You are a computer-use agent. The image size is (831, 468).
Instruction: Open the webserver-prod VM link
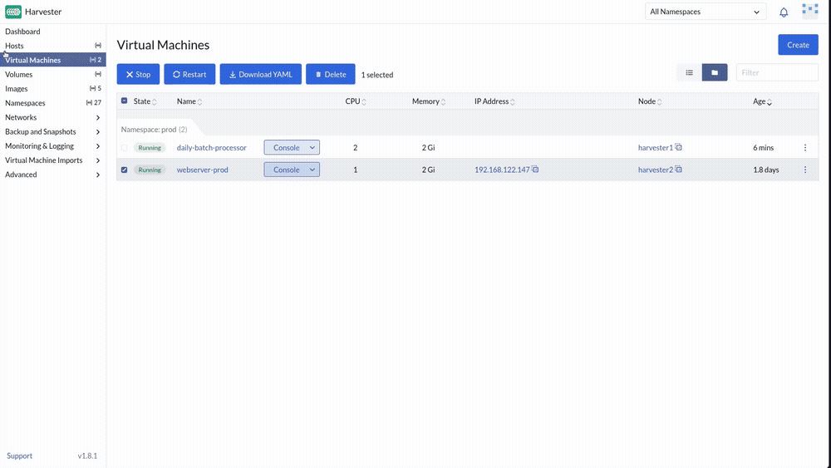point(203,170)
